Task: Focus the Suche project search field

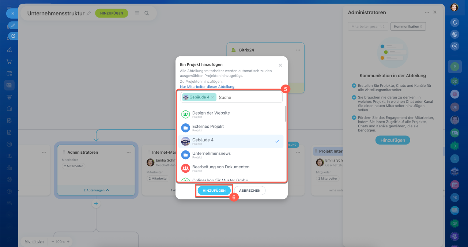Action: [x=250, y=97]
